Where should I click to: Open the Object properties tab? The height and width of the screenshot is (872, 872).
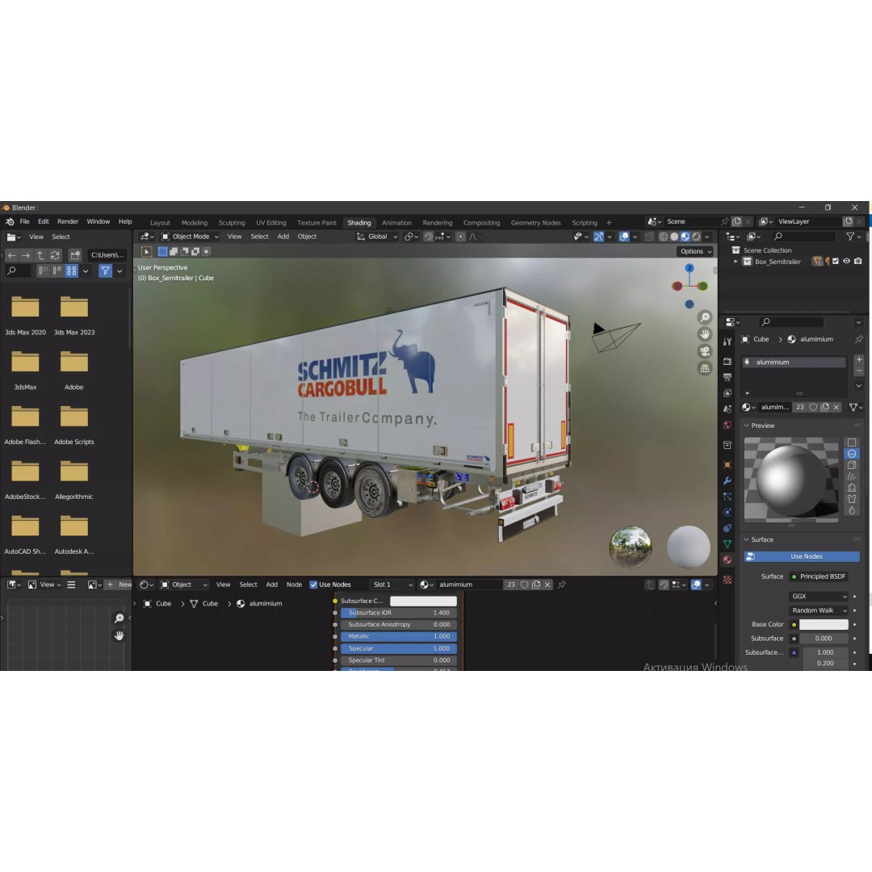(727, 464)
